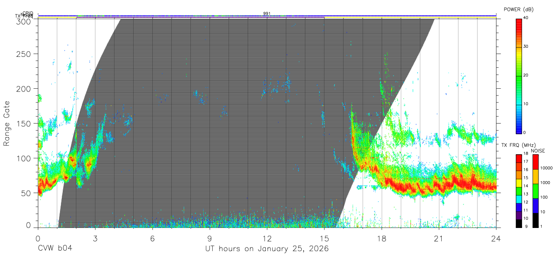Click the NOISE legend title
558x258 pixels.
[x=538, y=151]
